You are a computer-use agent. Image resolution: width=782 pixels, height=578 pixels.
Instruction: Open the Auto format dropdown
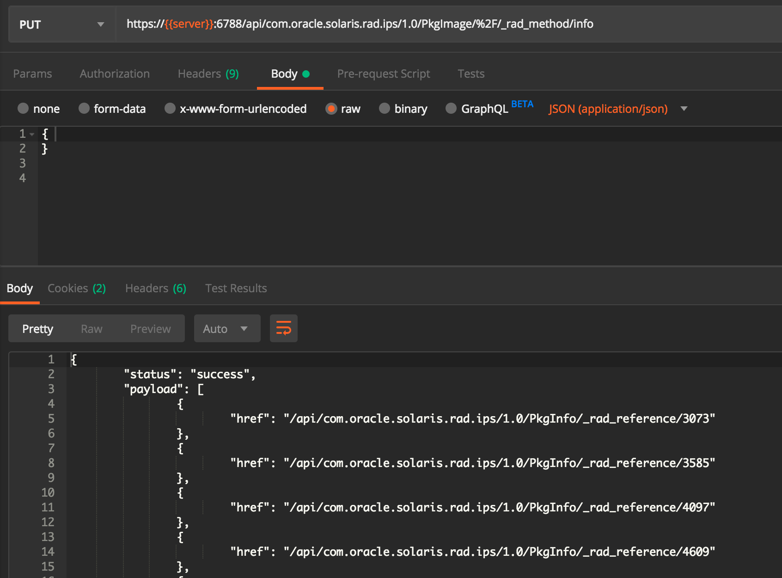pos(226,329)
